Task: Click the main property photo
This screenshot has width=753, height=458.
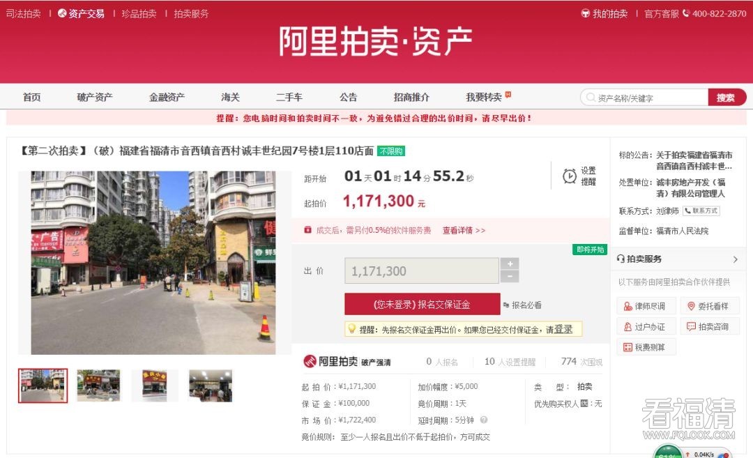Action: click(x=153, y=263)
